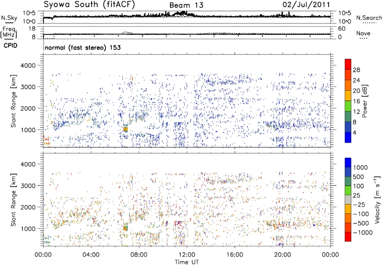Click the '04:00' time axis label
The width and height of the screenshot is (382, 265).
(91, 255)
